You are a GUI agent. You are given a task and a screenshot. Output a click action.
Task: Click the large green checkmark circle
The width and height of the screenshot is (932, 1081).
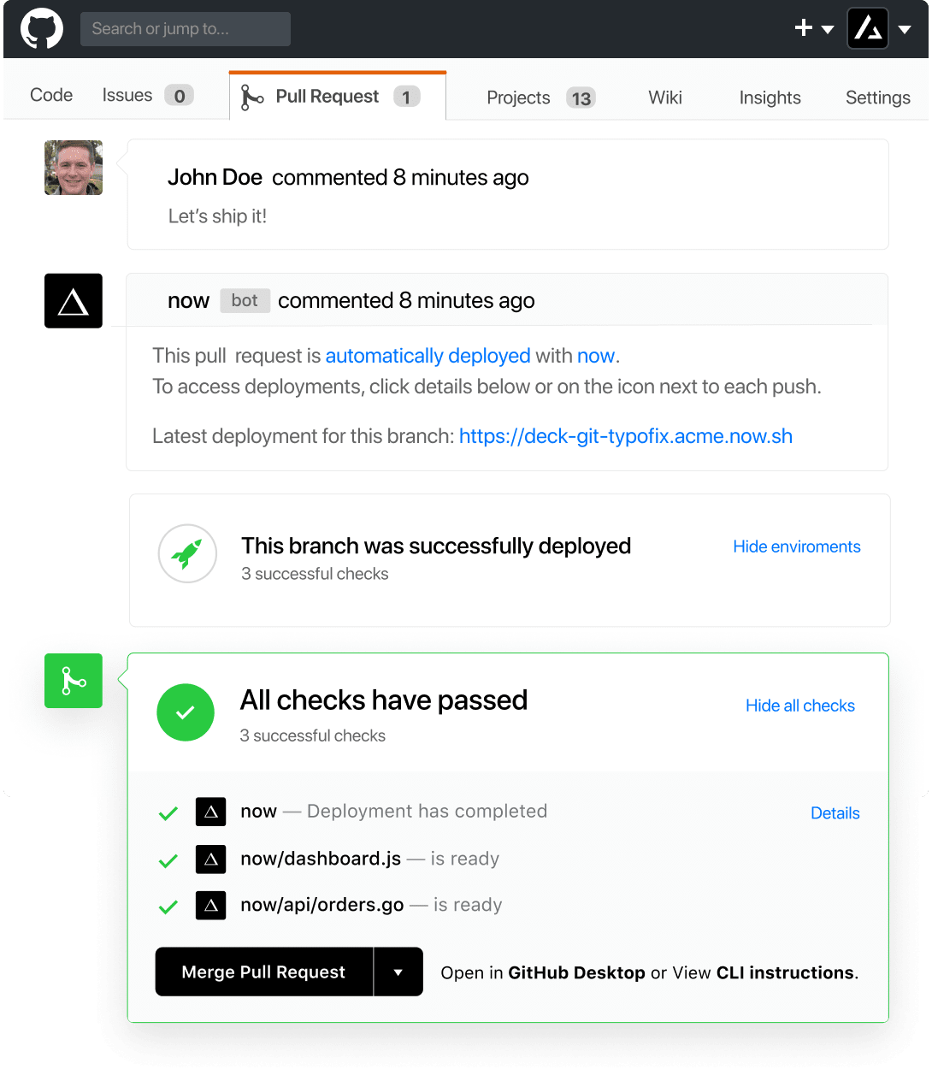pyautogui.click(x=186, y=712)
